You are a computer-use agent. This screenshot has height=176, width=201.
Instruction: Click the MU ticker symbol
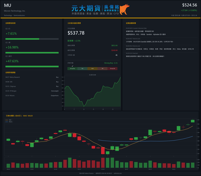click(8, 5)
